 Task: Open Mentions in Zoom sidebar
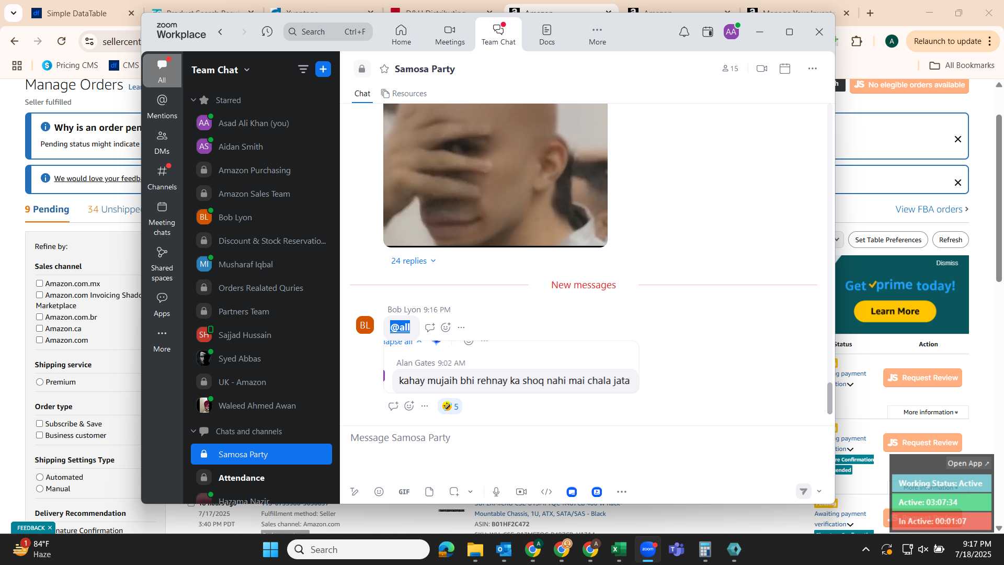(162, 106)
